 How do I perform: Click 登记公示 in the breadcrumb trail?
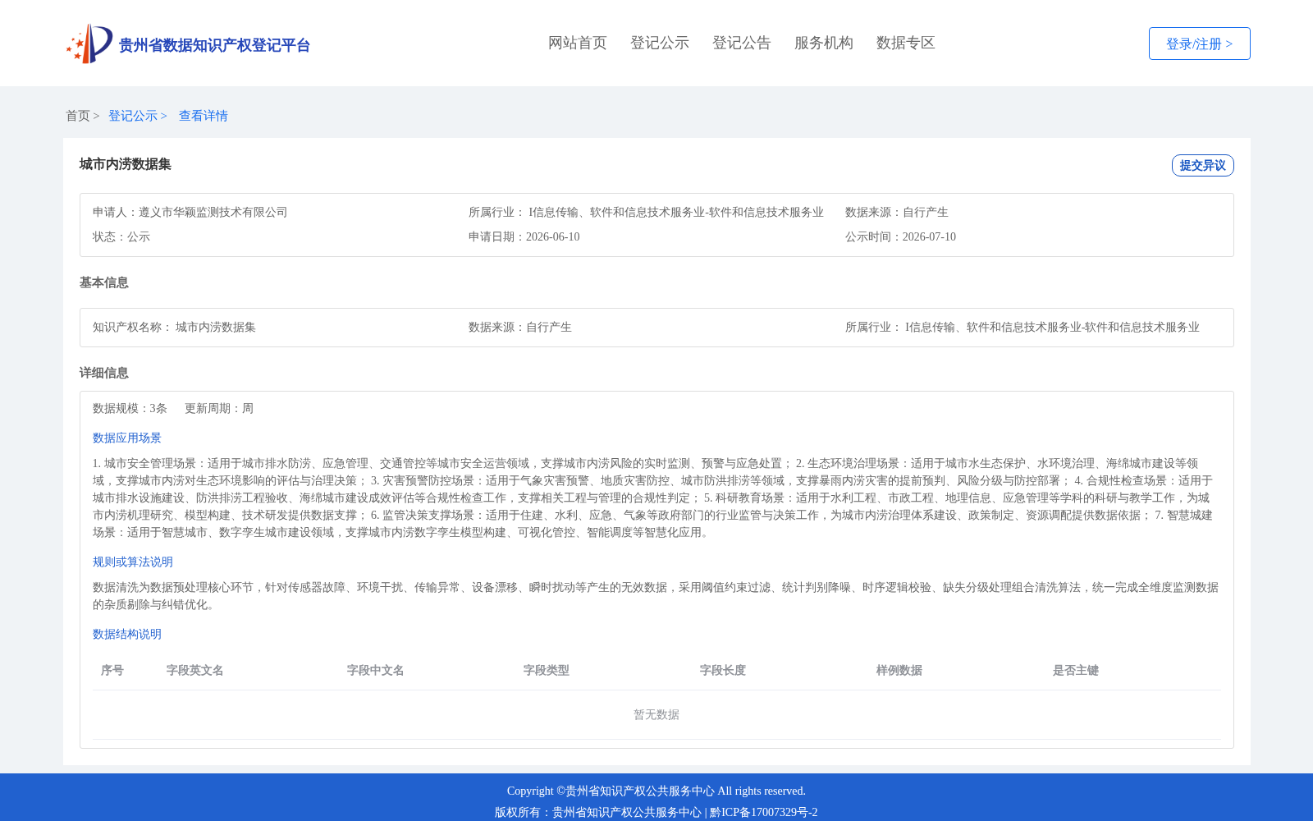(133, 116)
